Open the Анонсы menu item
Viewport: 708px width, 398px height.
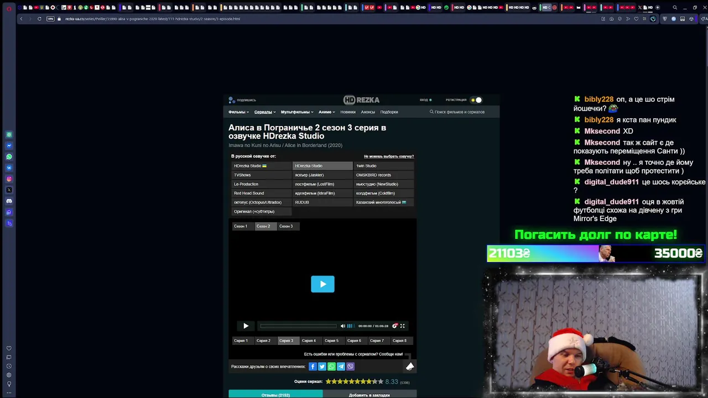pyautogui.click(x=368, y=112)
